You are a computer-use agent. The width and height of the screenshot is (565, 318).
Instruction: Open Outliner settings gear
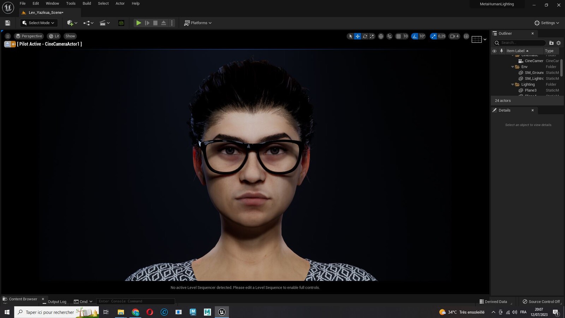coord(559,43)
